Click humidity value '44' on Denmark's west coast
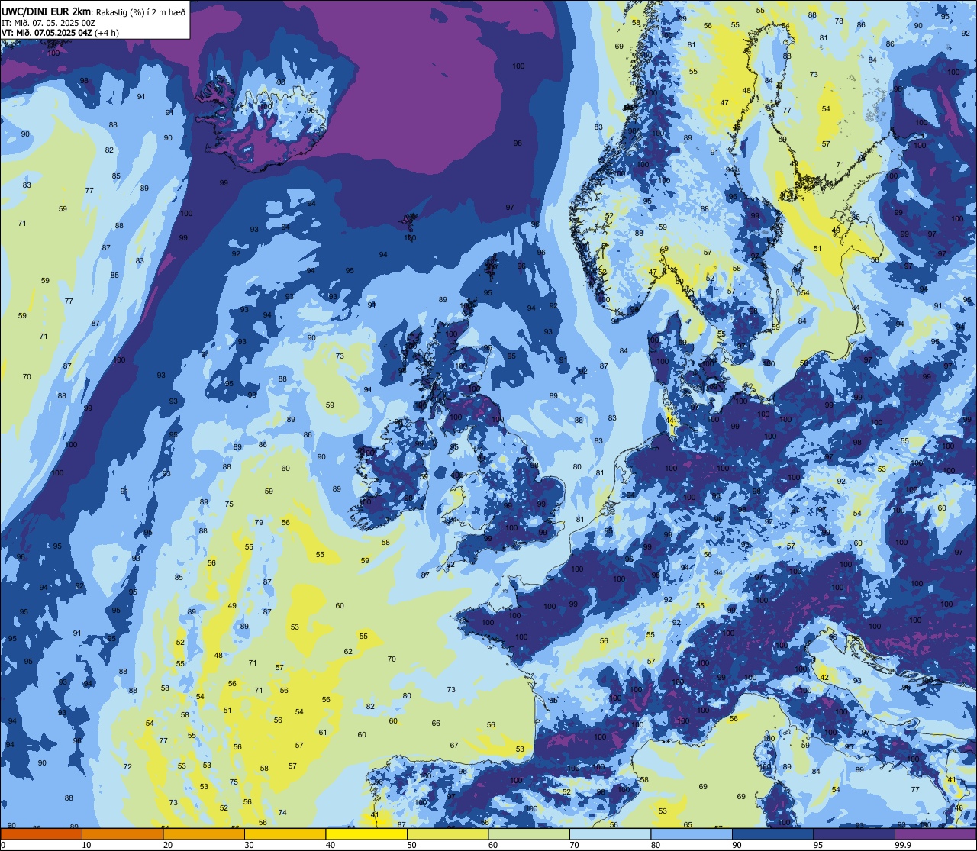The height and width of the screenshot is (851, 977). [670, 421]
